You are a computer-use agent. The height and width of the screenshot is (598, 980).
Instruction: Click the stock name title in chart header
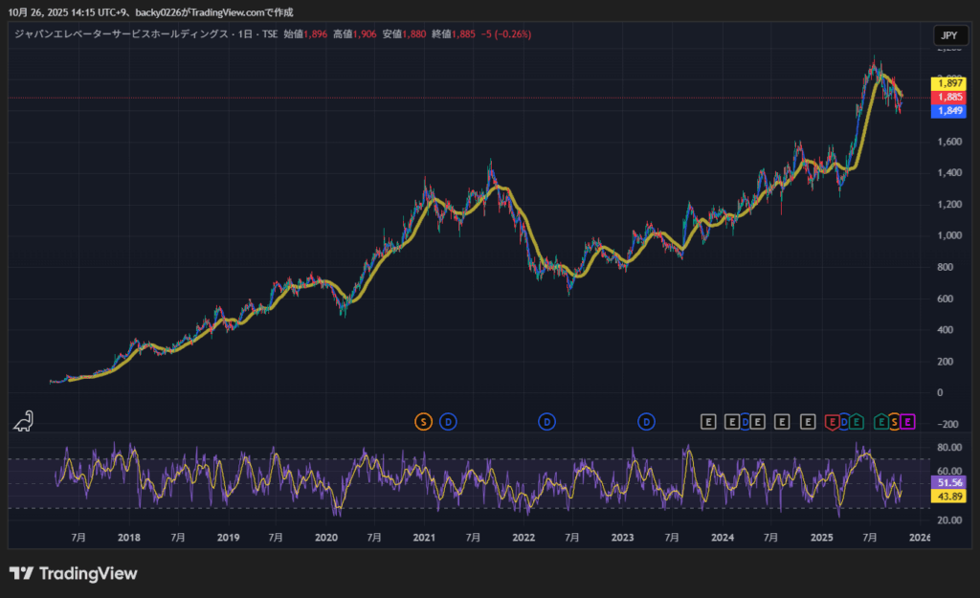(x=118, y=33)
